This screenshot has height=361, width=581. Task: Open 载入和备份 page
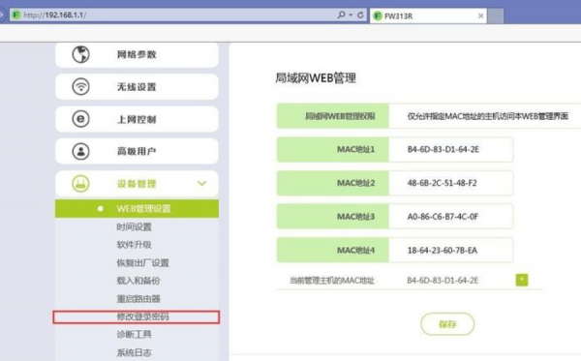pos(138,281)
